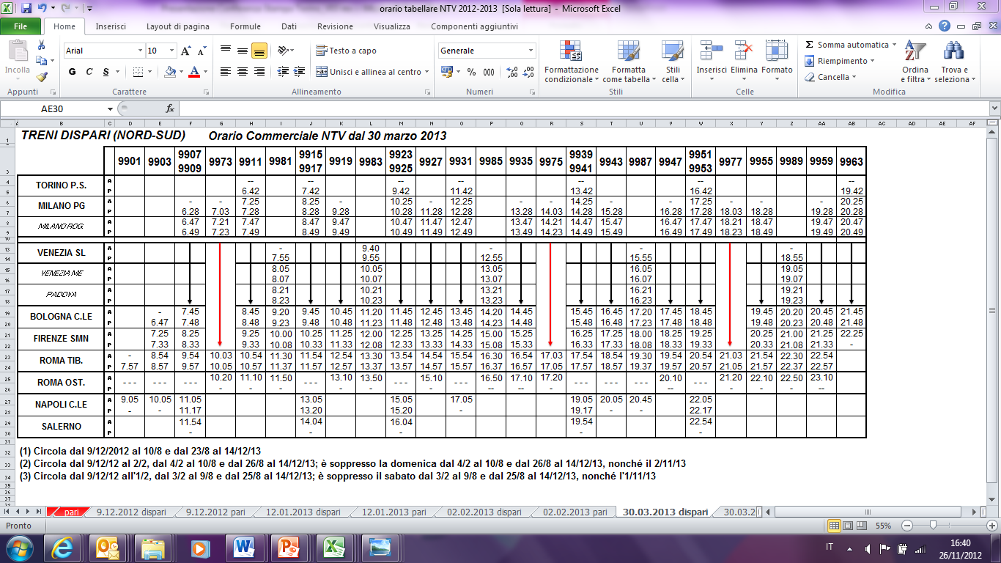Open the Cancella clear dropdown
The width and height of the screenshot is (1001, 563).
point(832,77)
